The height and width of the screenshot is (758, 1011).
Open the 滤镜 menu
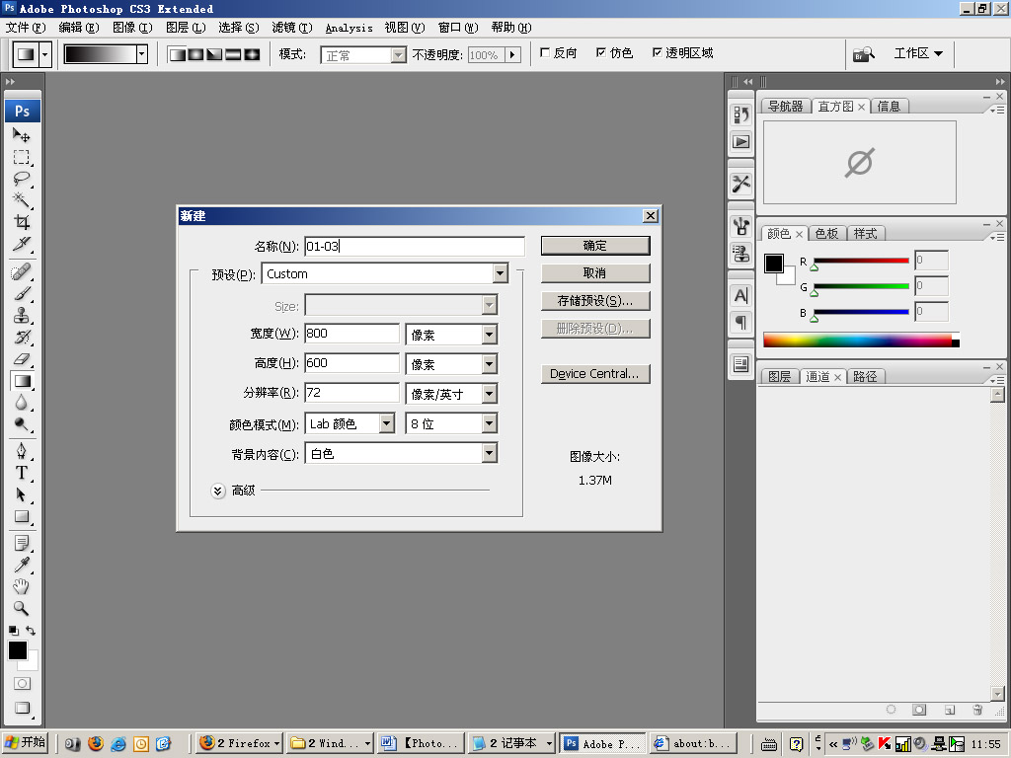tap(292, 28)
